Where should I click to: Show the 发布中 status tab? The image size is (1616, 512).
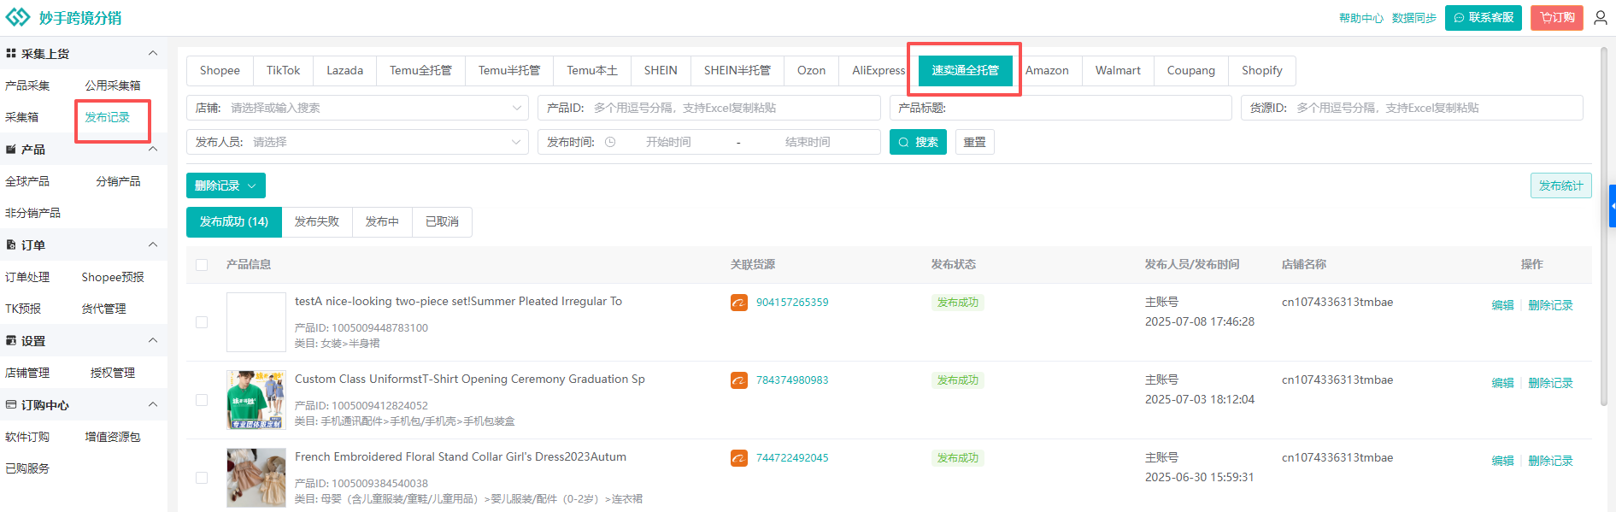(x=382, y=221)
